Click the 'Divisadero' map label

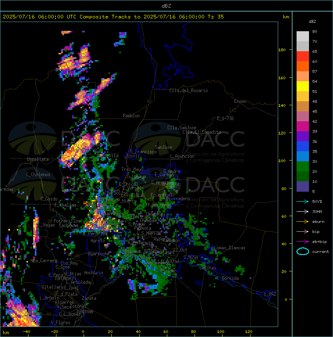pos(178,199)
